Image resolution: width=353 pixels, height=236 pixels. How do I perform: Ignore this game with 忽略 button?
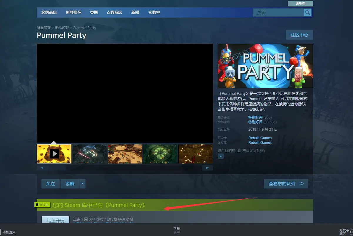pos(70,184)
